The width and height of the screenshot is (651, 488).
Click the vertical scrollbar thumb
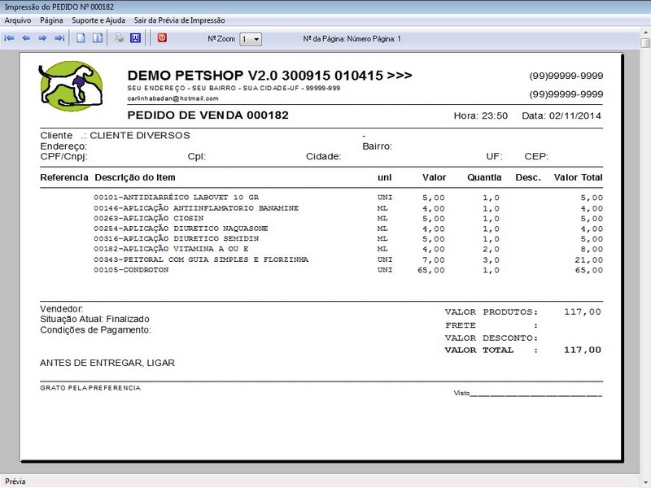[x=645, y=43]
